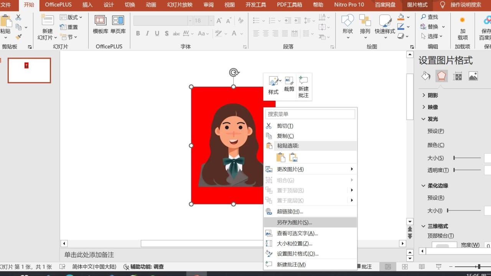Toggle italic formatting in the font group
Image resolution: width=491 pixels, height=276 pixels.
[x=147, y=33]
